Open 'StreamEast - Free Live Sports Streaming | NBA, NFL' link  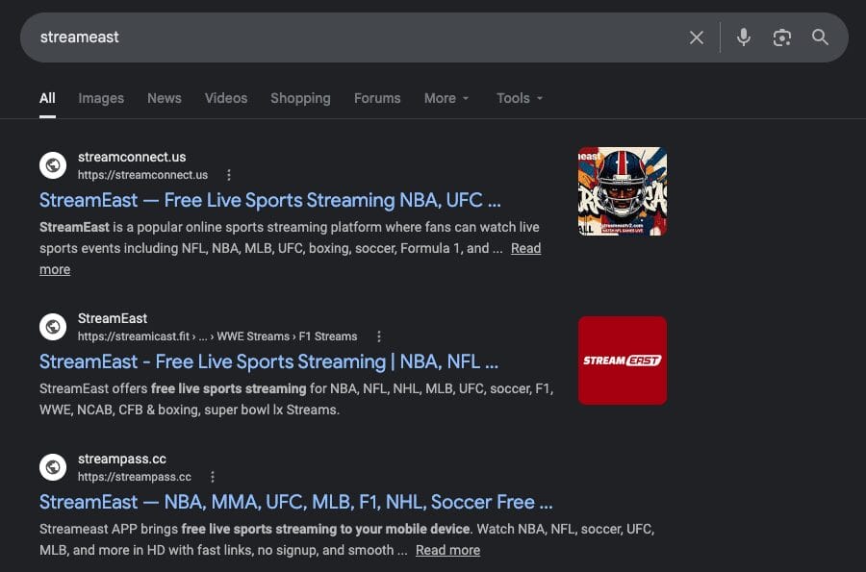(268, 361)
